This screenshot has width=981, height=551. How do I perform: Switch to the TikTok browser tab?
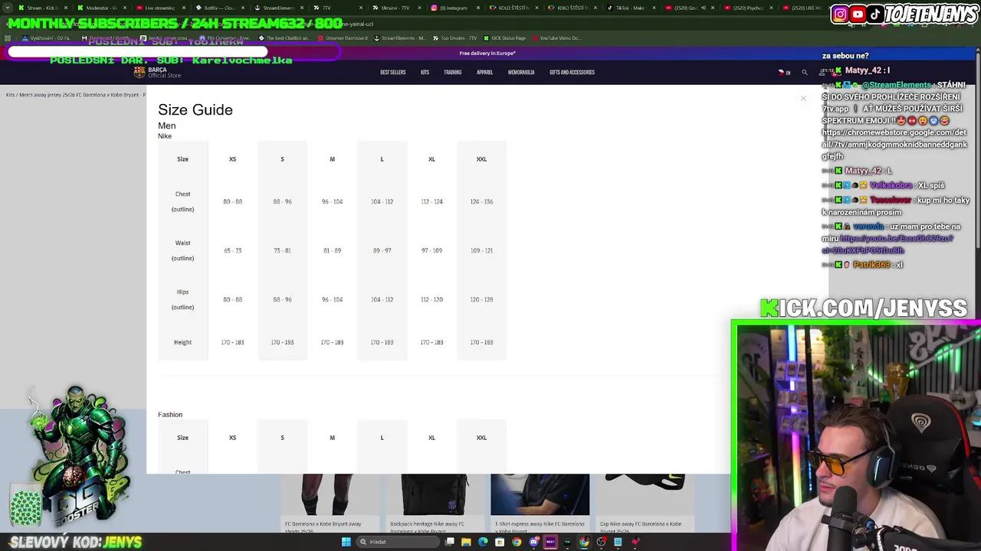[x=631, y=8]
